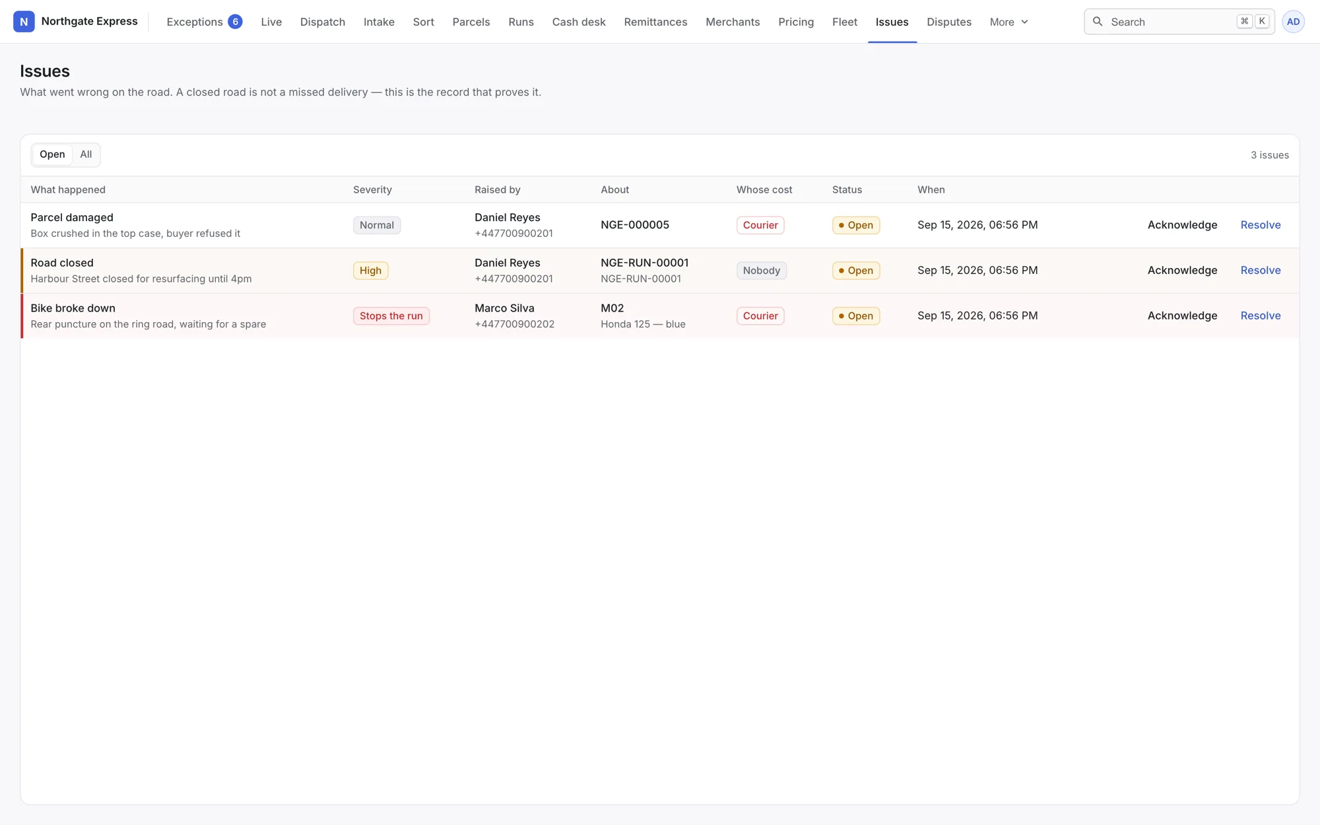Click the bold NGE-RUN-00001 reference
The width and height of the screenshot is (1320, 825).
644,263
